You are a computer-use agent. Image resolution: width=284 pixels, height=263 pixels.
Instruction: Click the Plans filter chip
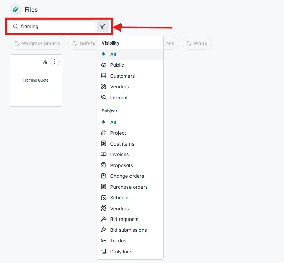point(197,43)
